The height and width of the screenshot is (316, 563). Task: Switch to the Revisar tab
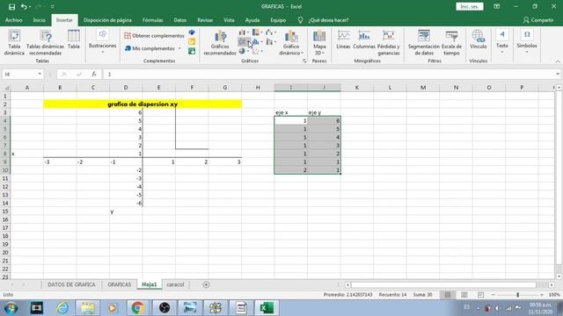(205, 20)
